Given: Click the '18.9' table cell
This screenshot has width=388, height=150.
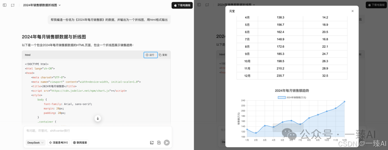Looking at the screenshot, I should 325,25.
